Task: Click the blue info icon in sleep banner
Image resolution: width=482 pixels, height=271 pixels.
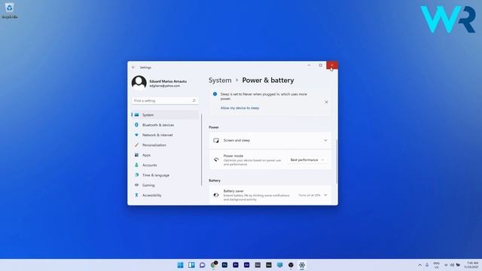Action: click(x=215, y=94)
